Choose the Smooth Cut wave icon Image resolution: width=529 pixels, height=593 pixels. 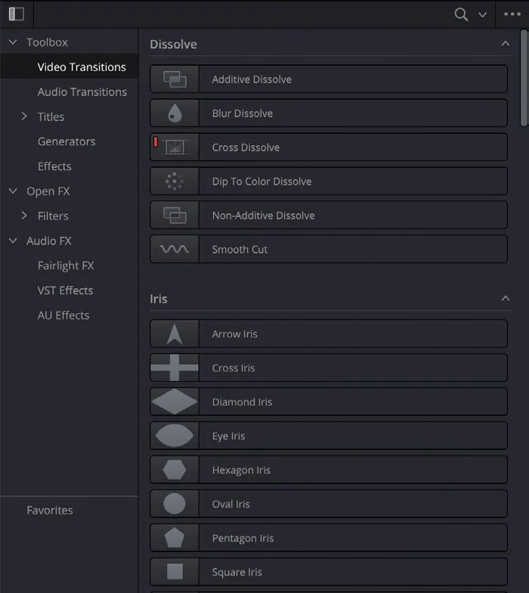(174, 250)
